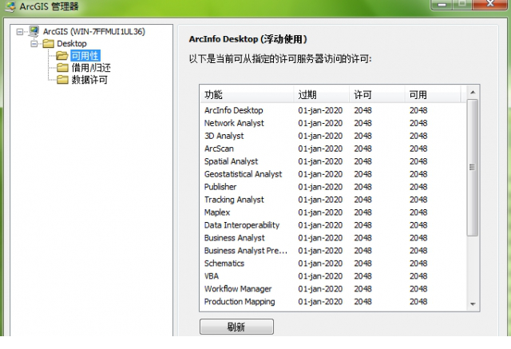Click 许可 value 2048 for Workflow Manager
Viewport: 511px width, 349px height.
pos(362,289)
